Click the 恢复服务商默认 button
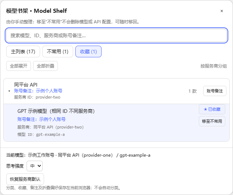Screen dimensions: 233x195 pyautogui.click(x=25, y=179)
